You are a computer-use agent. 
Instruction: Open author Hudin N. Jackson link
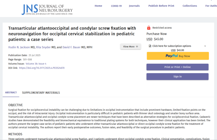[19, 47]
